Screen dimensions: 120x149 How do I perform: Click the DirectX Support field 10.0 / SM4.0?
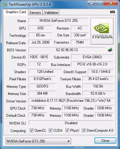pyautogui.click(x=100, y=72)
